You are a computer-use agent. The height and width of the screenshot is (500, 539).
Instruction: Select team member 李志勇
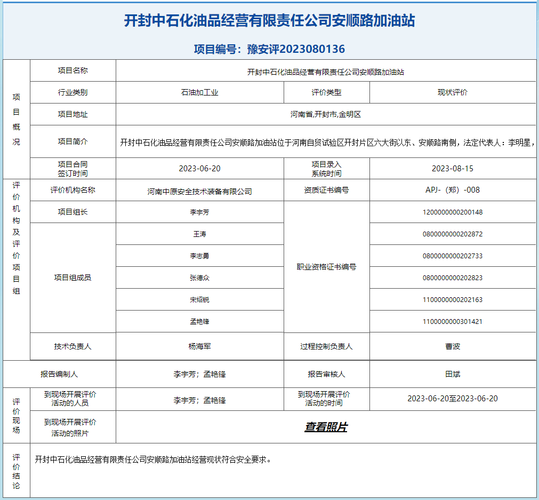pyautogui.click(x=200, y=256)
